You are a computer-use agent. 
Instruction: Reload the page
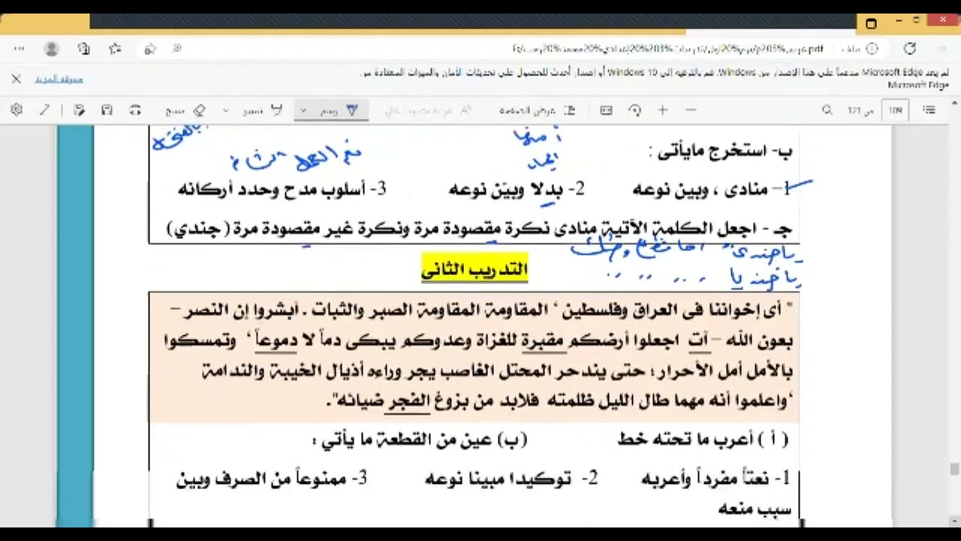909,49
